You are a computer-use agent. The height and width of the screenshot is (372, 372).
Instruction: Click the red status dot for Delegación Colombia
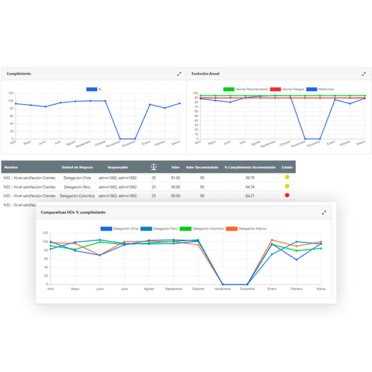coord(286,195)
